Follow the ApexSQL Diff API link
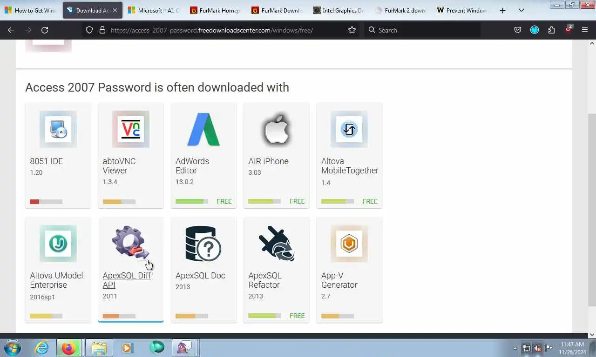 (x=127, y=280)
